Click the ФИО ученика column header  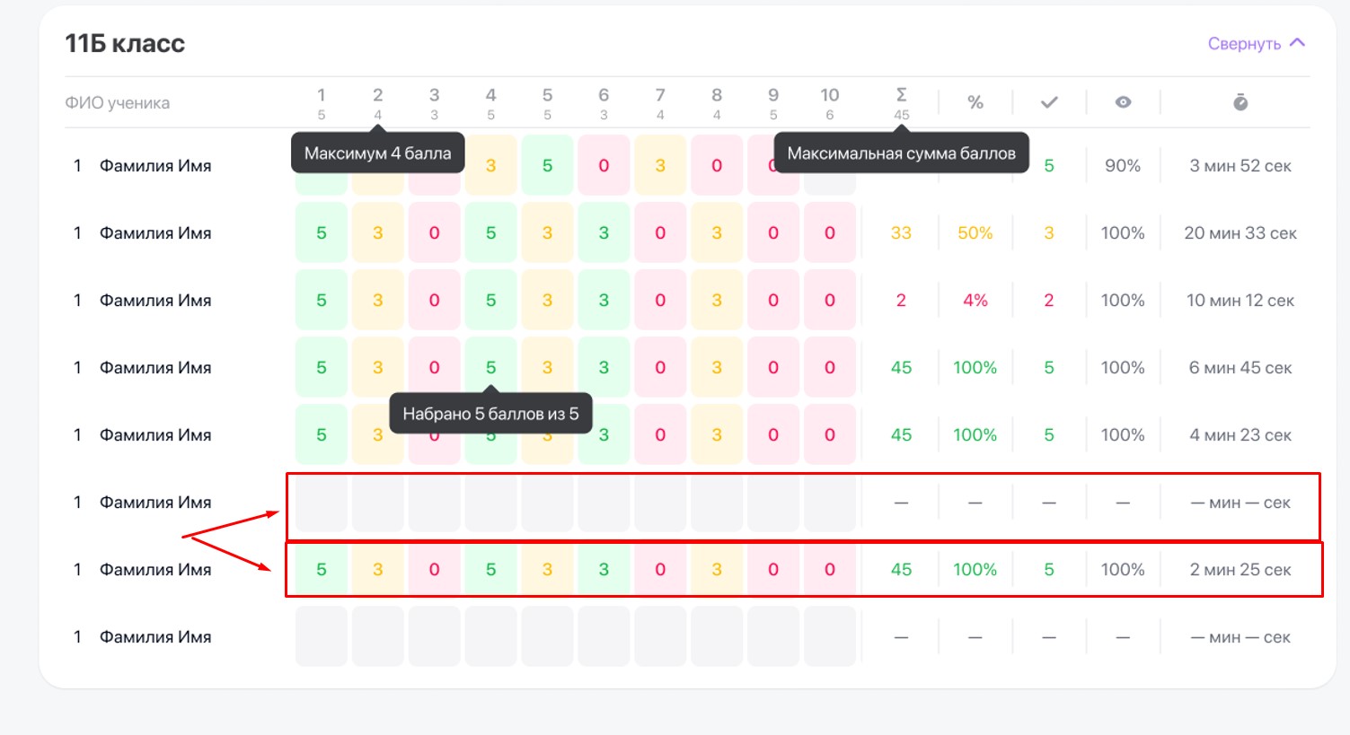point(117,103)
